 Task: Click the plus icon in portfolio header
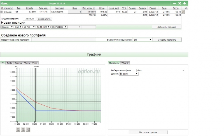tap(185, 3)
